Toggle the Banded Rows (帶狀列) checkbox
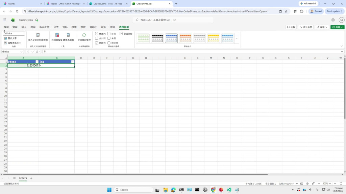 pos(96,43)
